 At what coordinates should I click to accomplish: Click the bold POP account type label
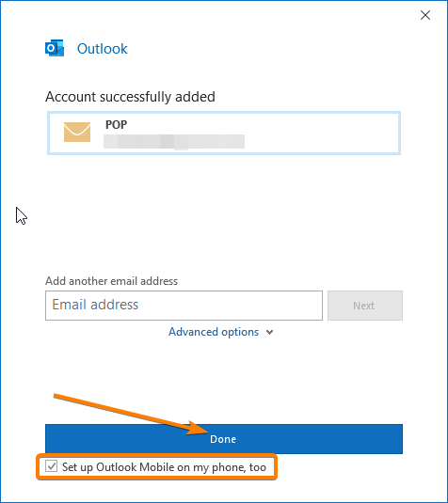[117, 124]
